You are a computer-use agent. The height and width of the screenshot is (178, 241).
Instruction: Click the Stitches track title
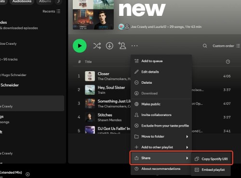(x=105, y=115)
